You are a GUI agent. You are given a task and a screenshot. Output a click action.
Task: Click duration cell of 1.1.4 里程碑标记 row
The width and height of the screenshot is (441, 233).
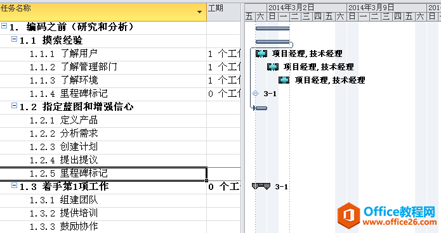point(224,94)
